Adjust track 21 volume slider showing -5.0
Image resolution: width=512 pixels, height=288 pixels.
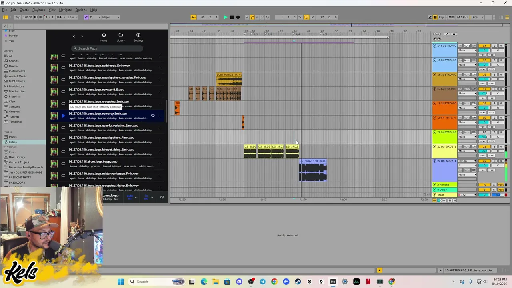click(484, 151)
